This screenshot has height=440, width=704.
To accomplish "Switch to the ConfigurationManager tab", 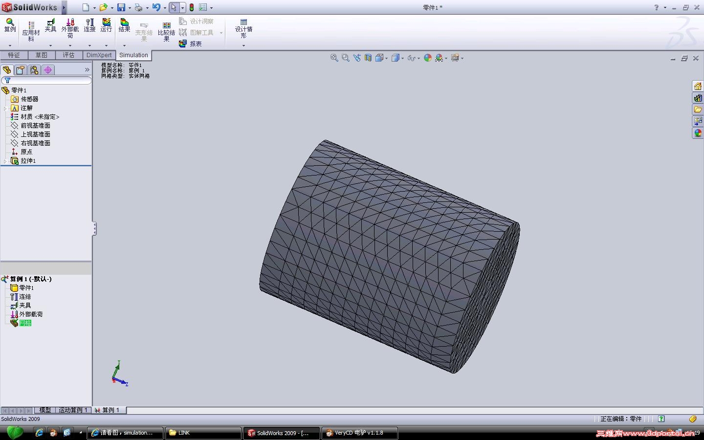I will click(x=34, y=70).
